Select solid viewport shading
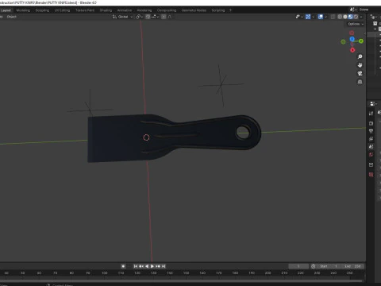 tap(345, 17)
